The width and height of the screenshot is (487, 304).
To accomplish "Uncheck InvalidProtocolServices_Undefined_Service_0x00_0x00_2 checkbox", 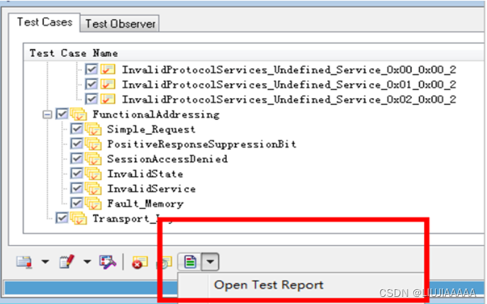I will tap(91, 69).
